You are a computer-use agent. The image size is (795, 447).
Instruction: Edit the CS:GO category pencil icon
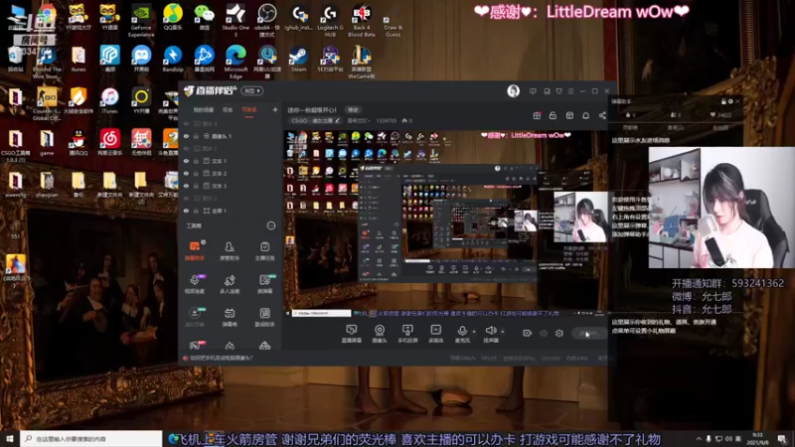click(337, 120)
